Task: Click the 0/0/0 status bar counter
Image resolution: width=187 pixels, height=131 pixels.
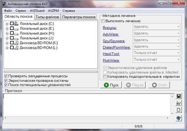Action: (138, 126)
